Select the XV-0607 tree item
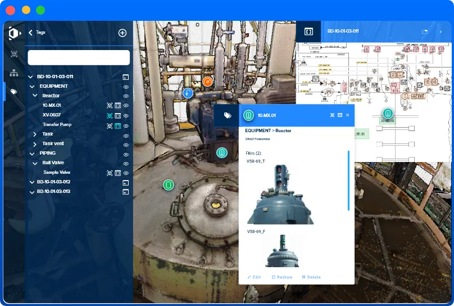Viewport: 454px width, 306px height. pyautogui.click(x=52, y=115)
